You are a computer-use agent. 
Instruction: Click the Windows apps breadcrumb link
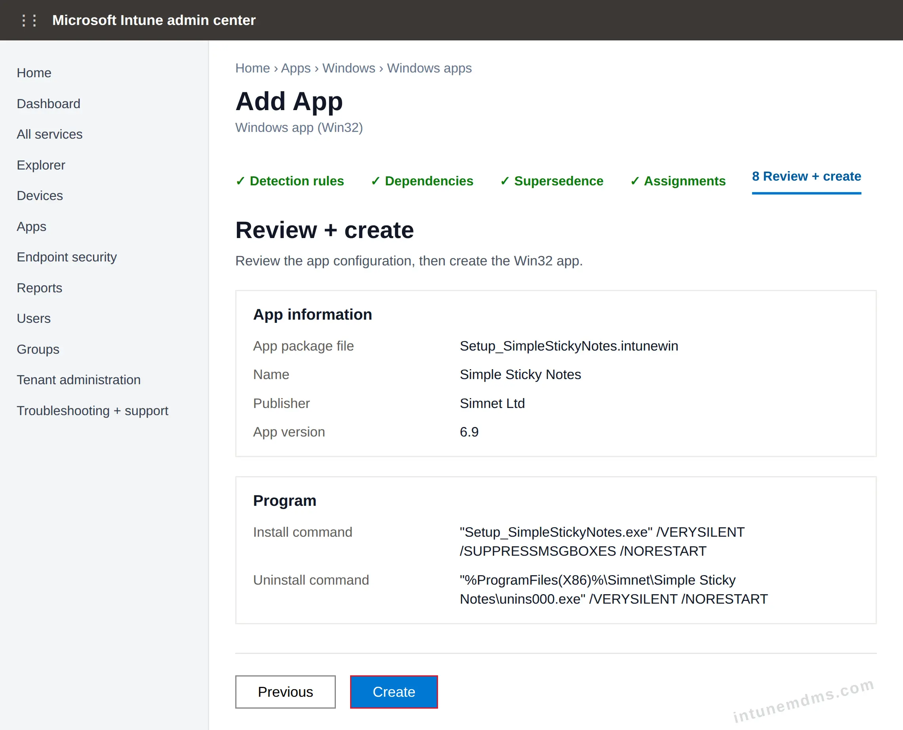point(429,68)
